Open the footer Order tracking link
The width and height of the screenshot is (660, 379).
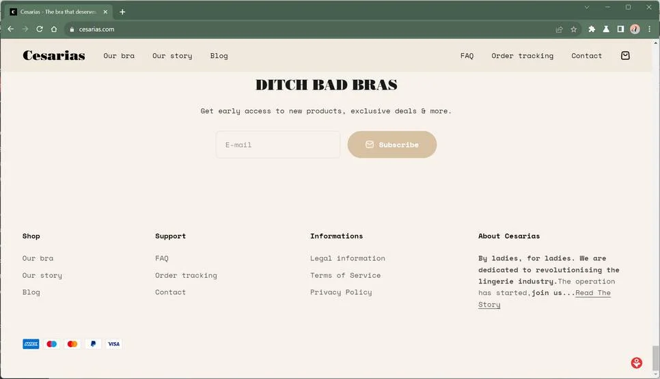click(186, 275)
